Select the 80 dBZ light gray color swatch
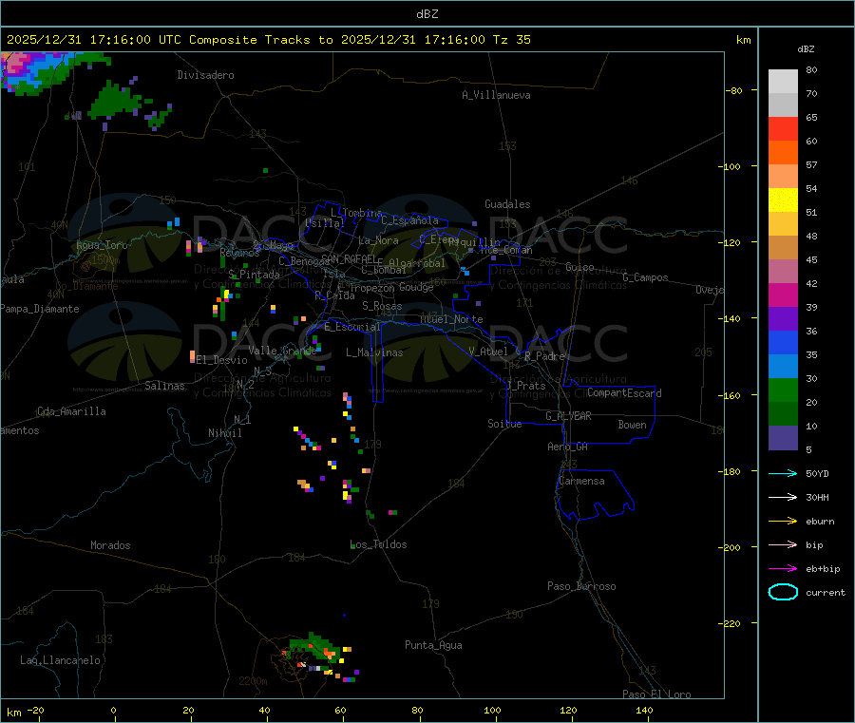Image resolution: width=855 pixels, height=723 pixels. [x=783, y=82]
